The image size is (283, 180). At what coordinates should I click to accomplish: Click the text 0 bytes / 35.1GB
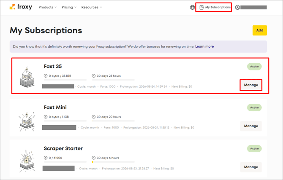tap(60, 76)
